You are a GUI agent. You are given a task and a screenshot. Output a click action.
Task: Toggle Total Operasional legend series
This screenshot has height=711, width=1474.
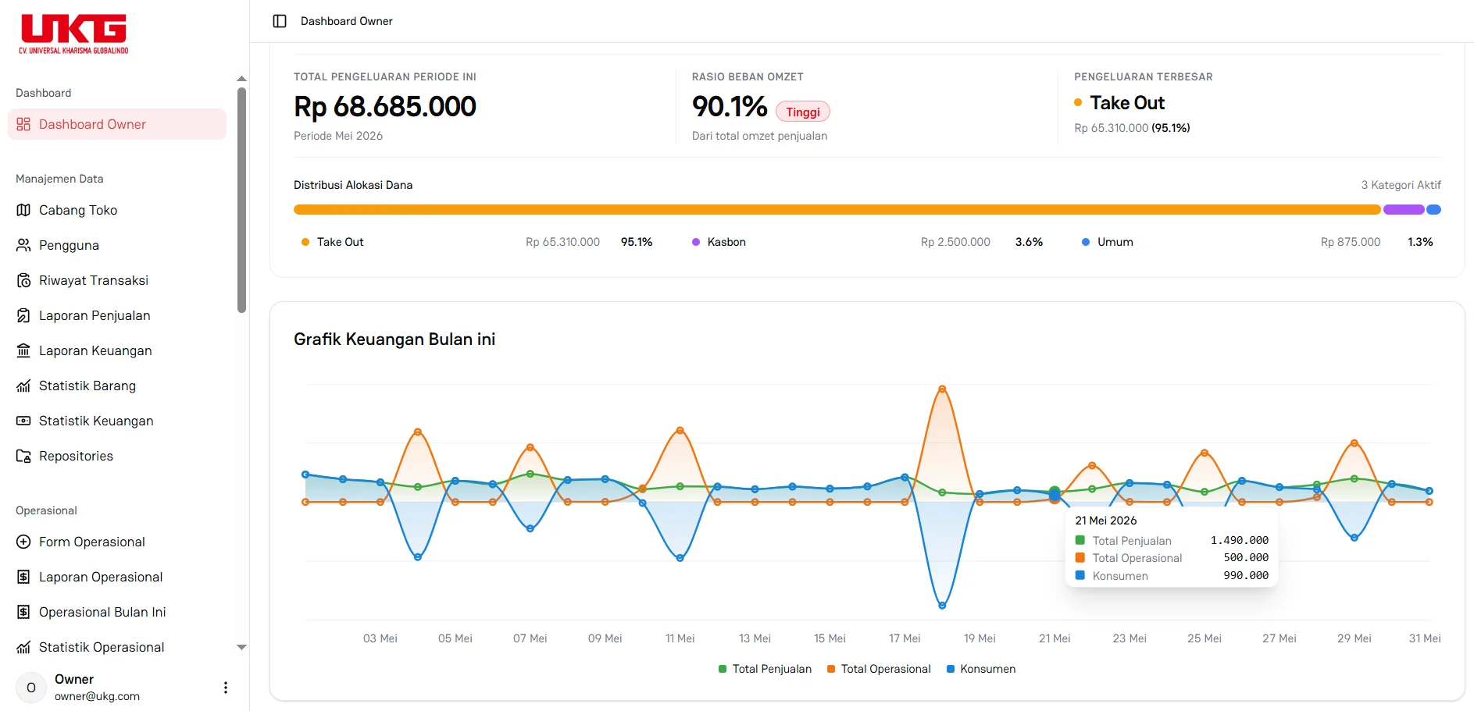(x=879, y=669)
